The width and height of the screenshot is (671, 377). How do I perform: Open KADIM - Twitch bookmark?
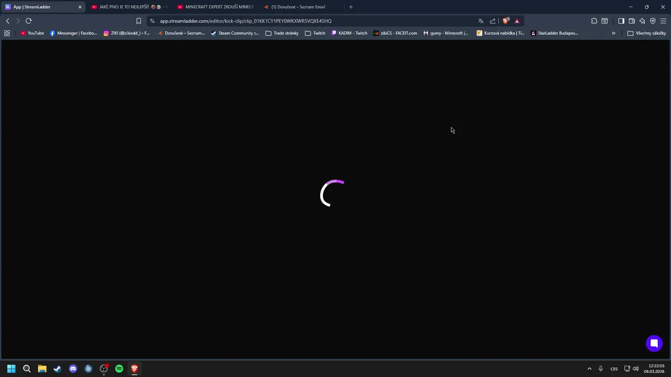[x=349, y=33]
